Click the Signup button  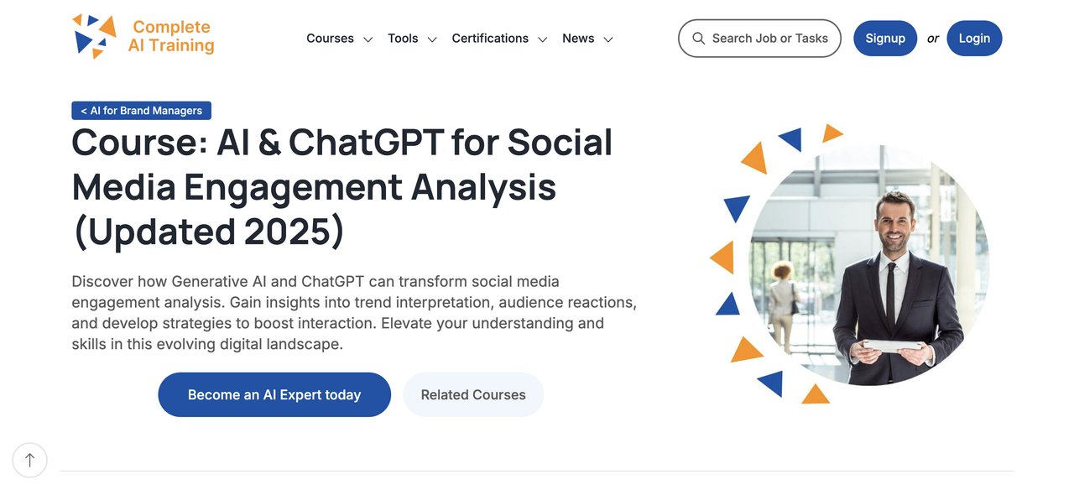(x=885, y=39)
